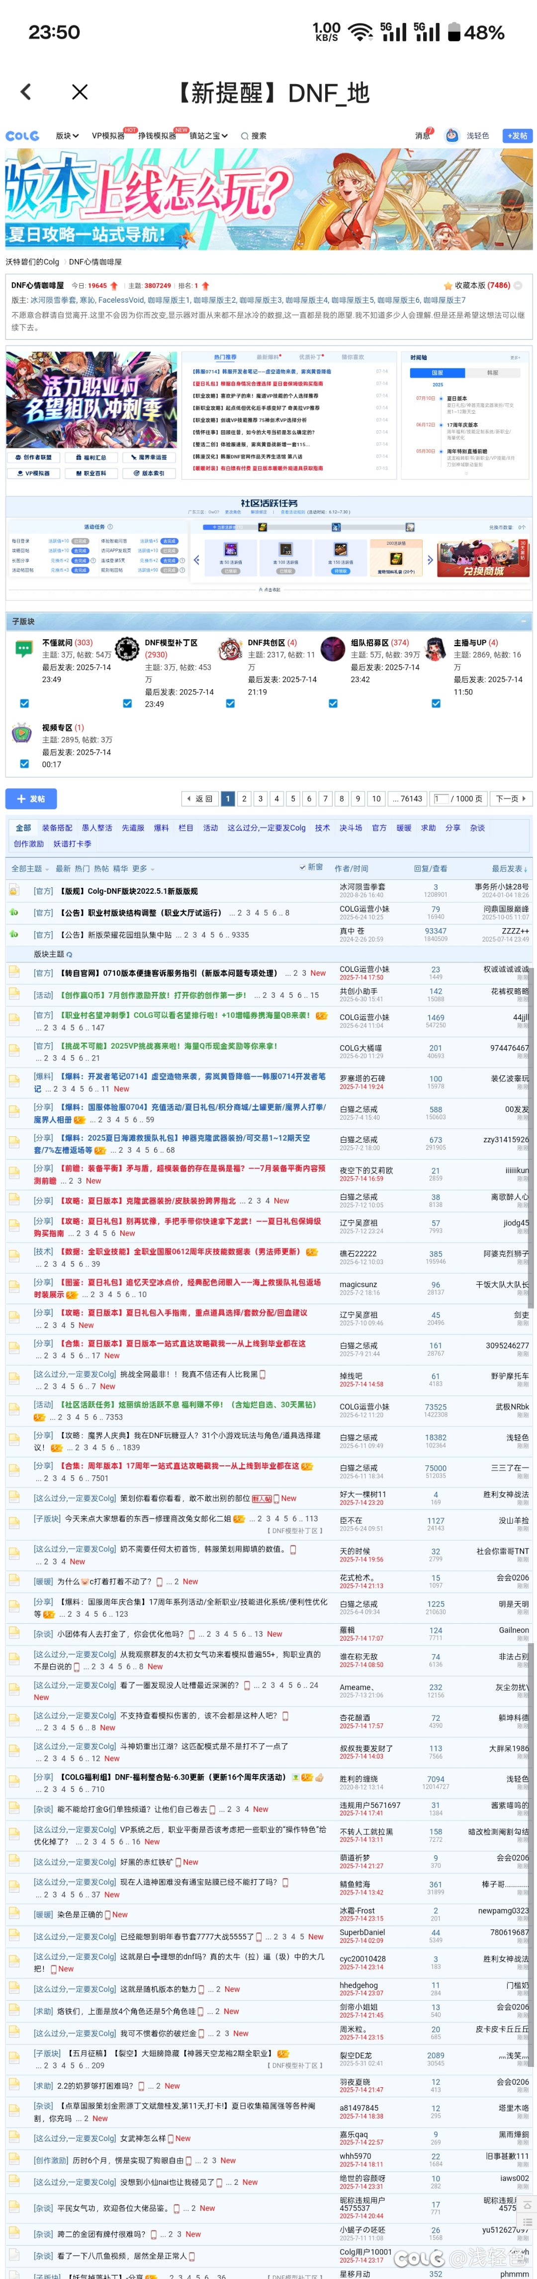Sort threads by 精华
537x2279 pixels.
tap(120, 869)
